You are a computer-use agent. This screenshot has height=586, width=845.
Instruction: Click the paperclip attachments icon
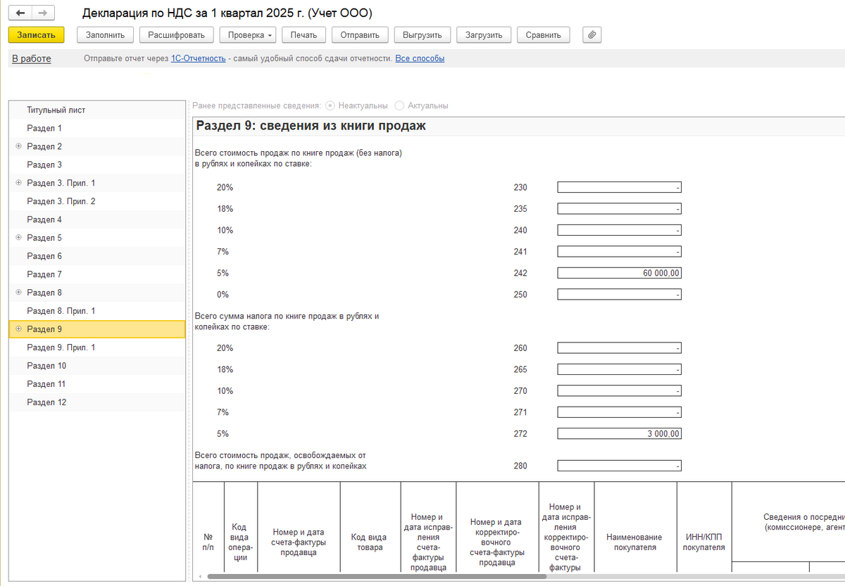point(591,34)
